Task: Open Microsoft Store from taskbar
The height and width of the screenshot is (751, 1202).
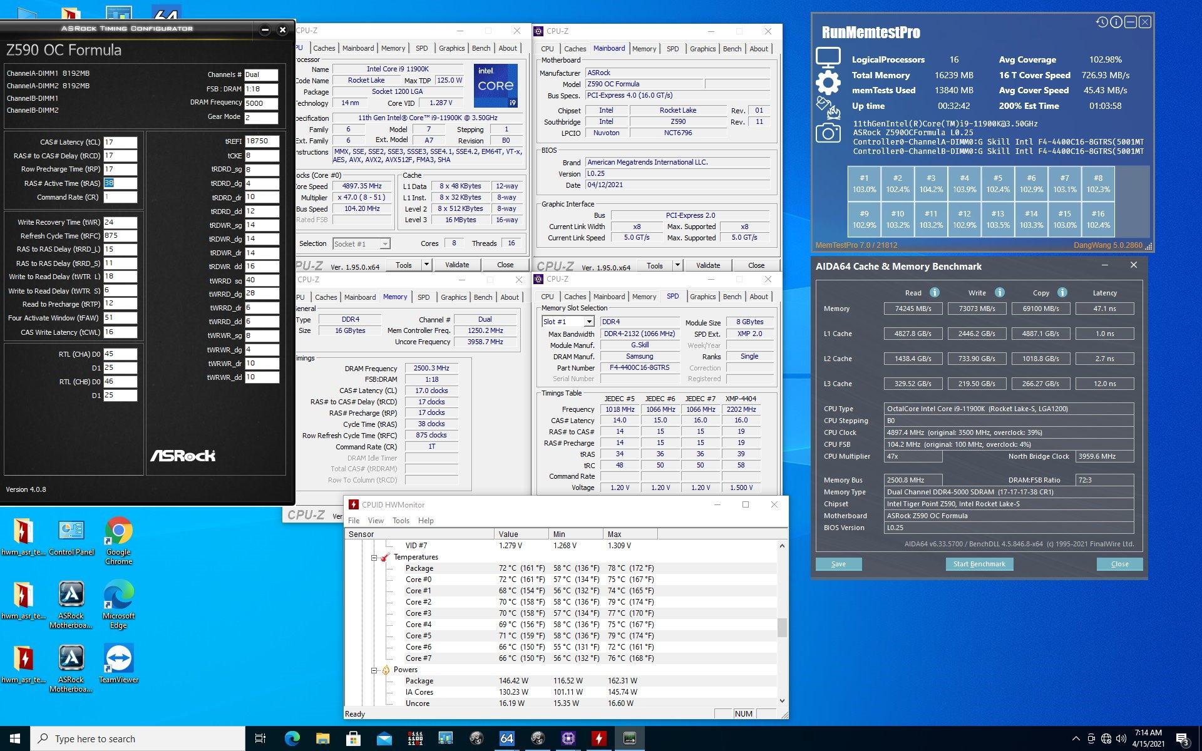Action: 353,738
